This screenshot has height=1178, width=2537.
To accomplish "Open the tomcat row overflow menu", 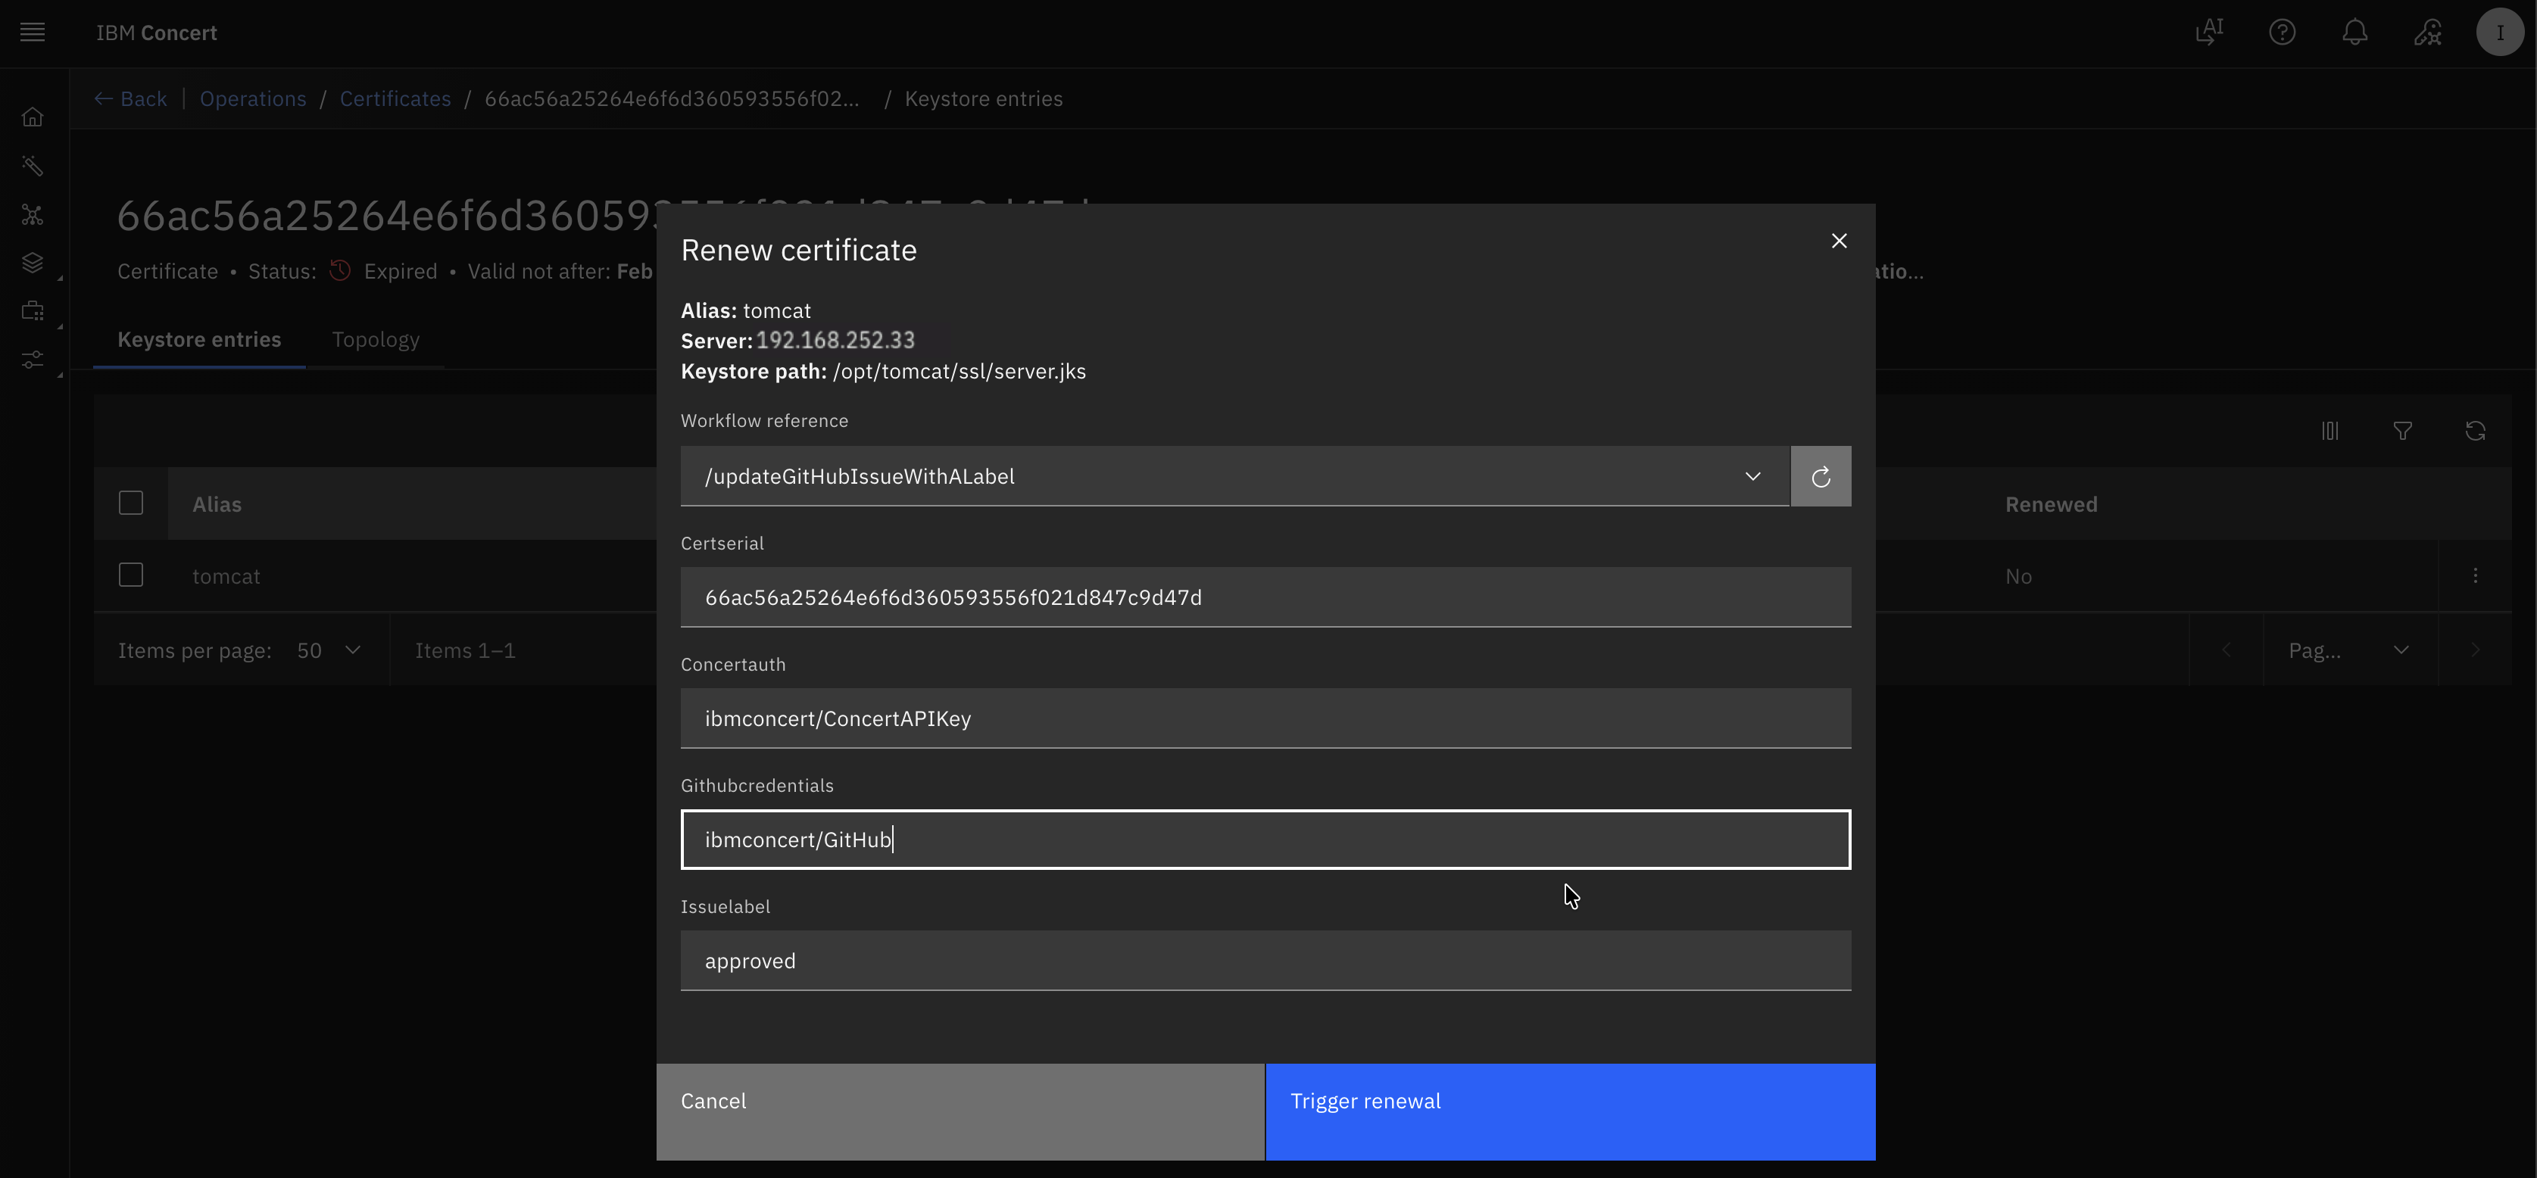I will point(2475,576).
